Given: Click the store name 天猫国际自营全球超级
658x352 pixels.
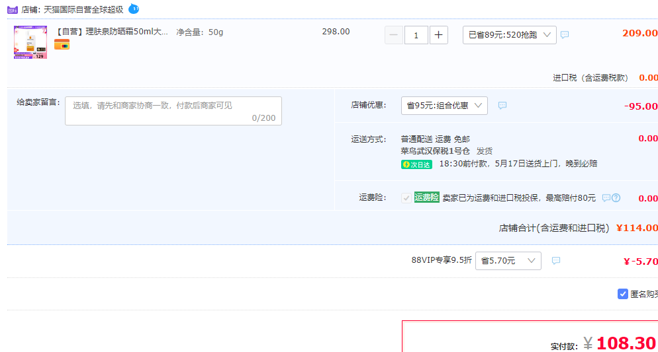Looking at the screenshot, I should tap(84, 9).
